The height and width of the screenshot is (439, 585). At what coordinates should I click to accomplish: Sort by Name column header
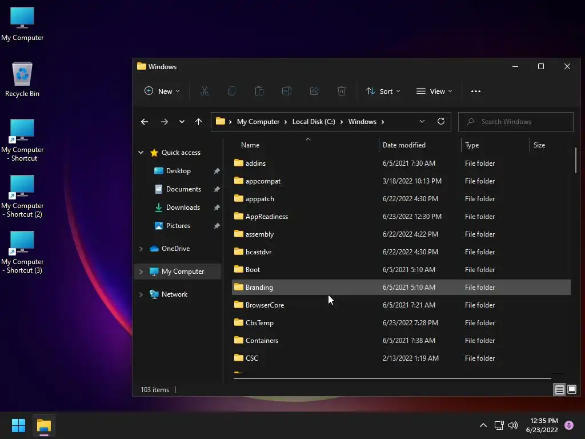coord(250,145)
